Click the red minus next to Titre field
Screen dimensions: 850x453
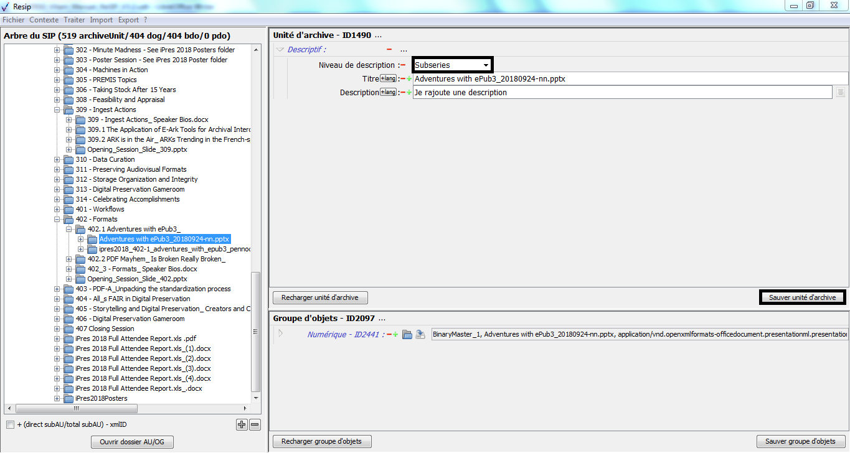(402, 79)
